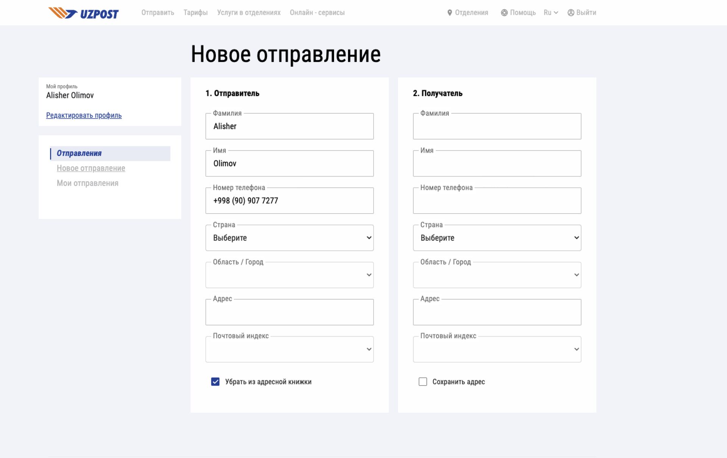Screen dimensions: 727x458
Task: Open recipient Страна dropdown
Action: coord(497,238)
